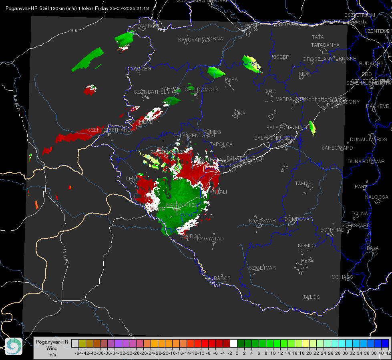
Task: Click the KISBÉR town label
Action: (281, 57)
